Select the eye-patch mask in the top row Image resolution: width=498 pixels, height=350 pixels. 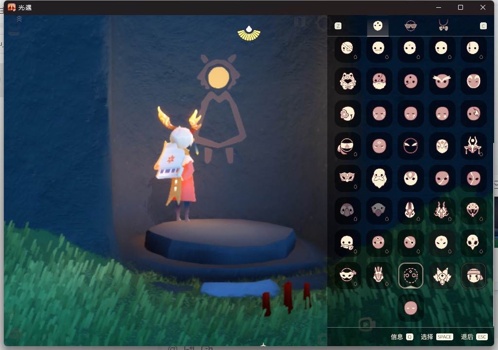[347, 49]
